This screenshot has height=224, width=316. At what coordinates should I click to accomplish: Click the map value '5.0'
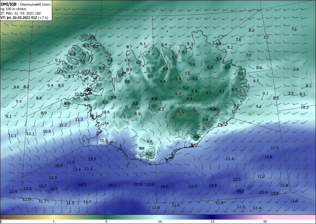click(135, 104)
